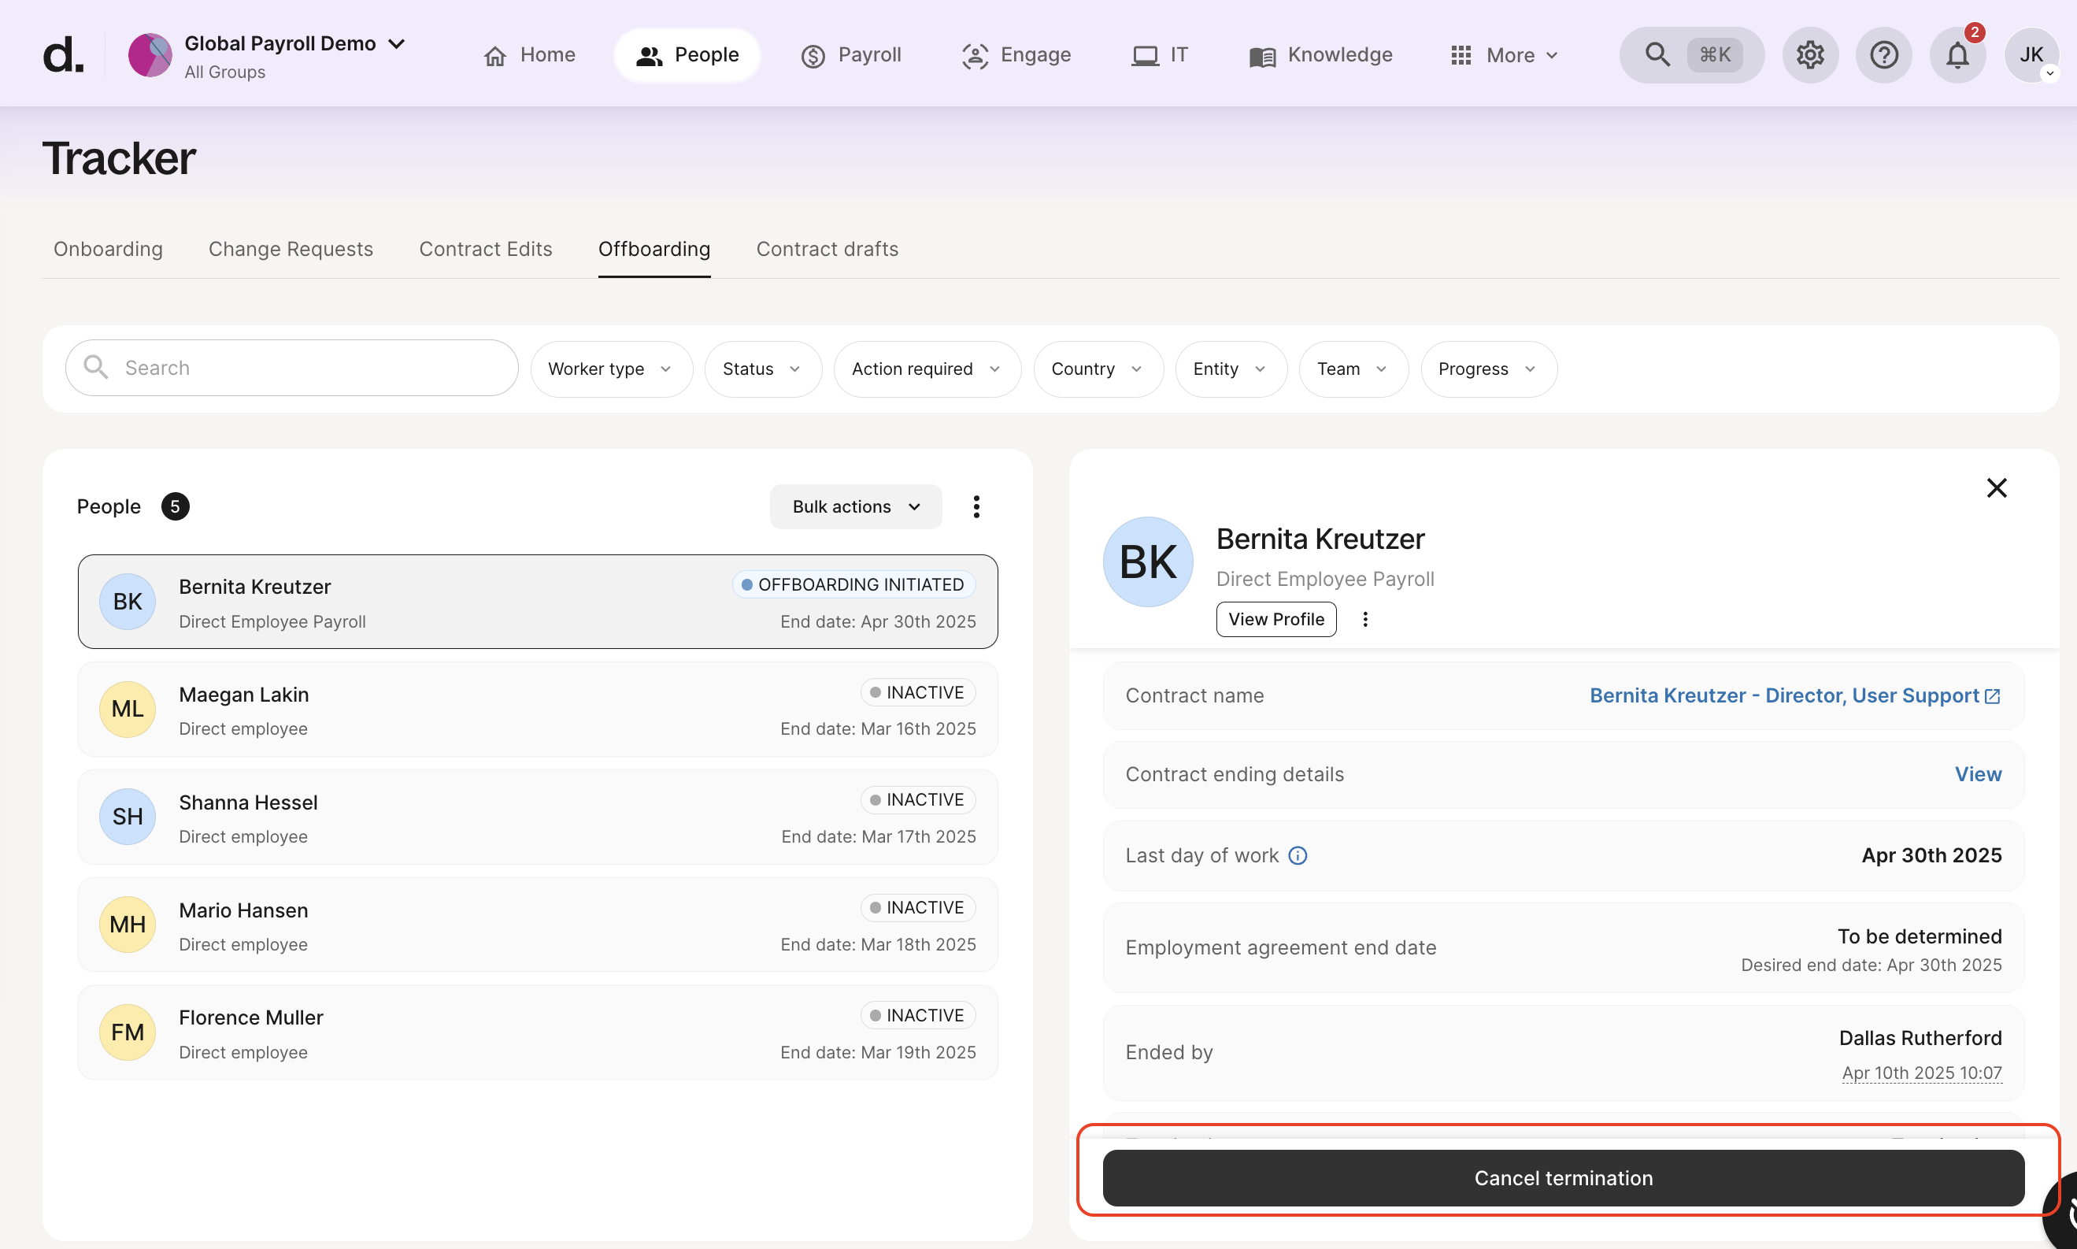
Task: Switch to the Contract Edits tab
Action: [485, 249]
